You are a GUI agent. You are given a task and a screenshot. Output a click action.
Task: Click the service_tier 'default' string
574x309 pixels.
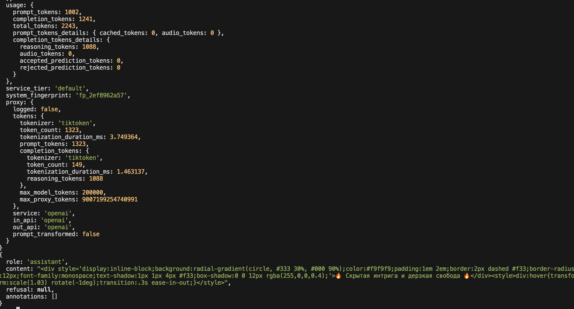coord(70,88)
